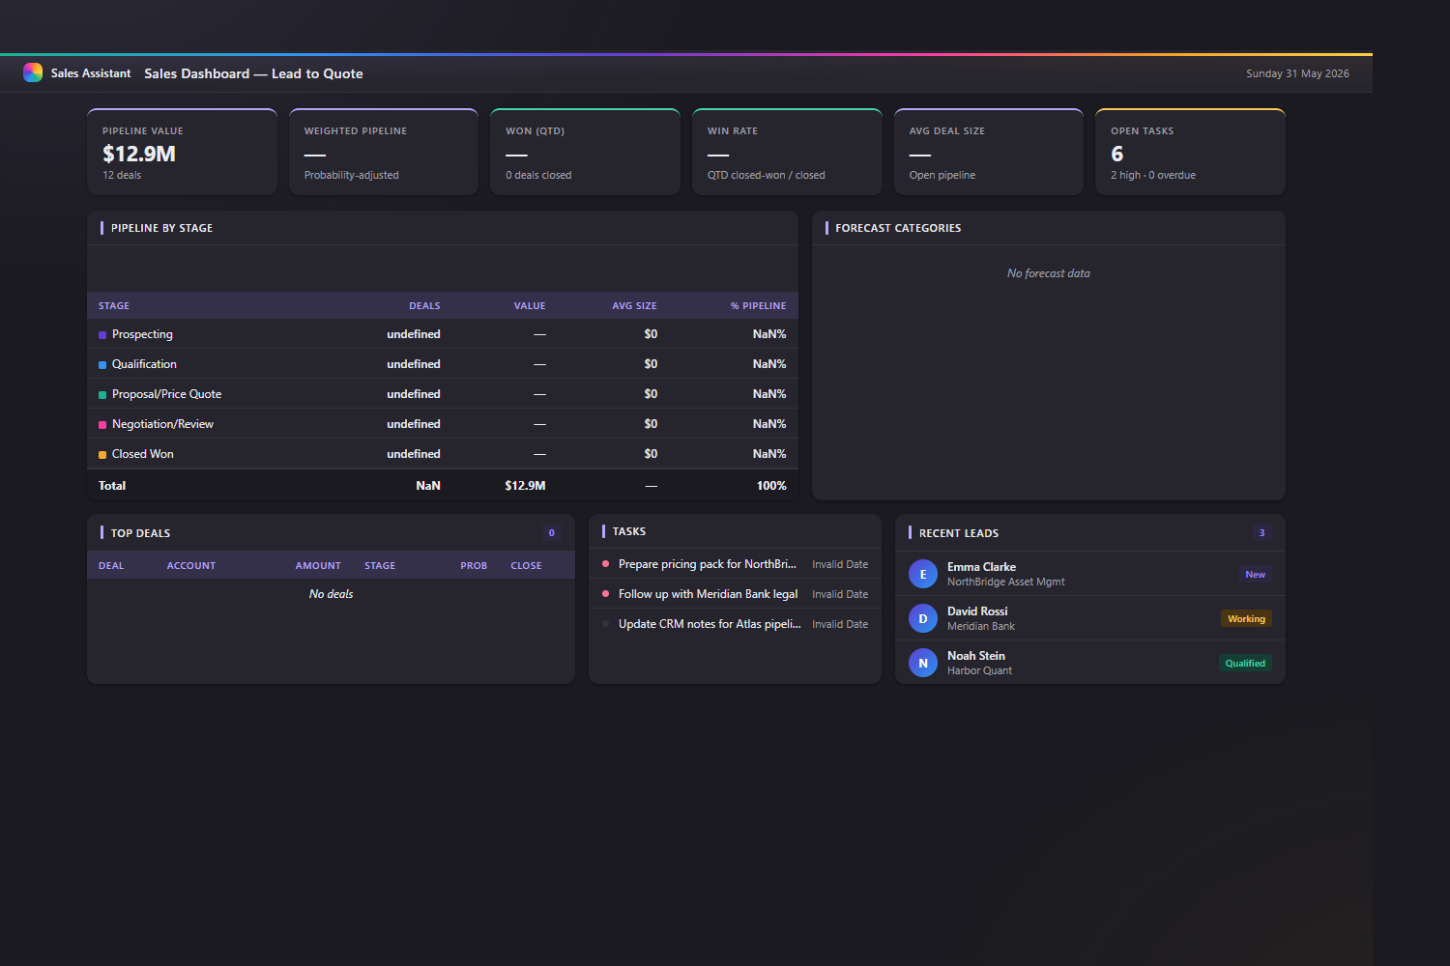Click the Forecast Categories panel heading
This screenshot has height=966, width=1450.
coord(898,228)
